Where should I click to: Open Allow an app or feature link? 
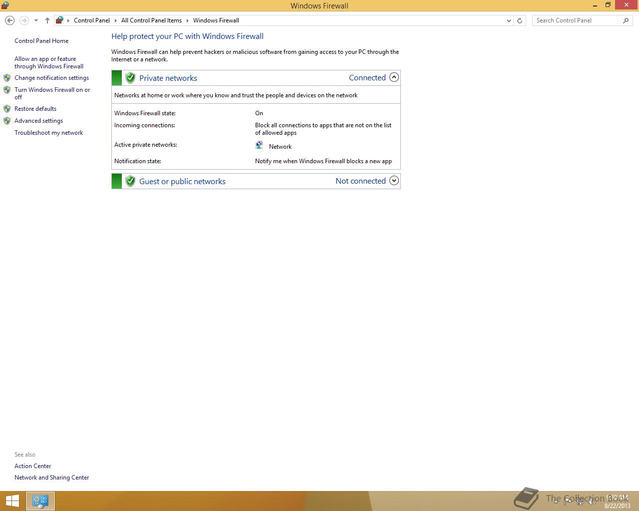click(49, 62)
